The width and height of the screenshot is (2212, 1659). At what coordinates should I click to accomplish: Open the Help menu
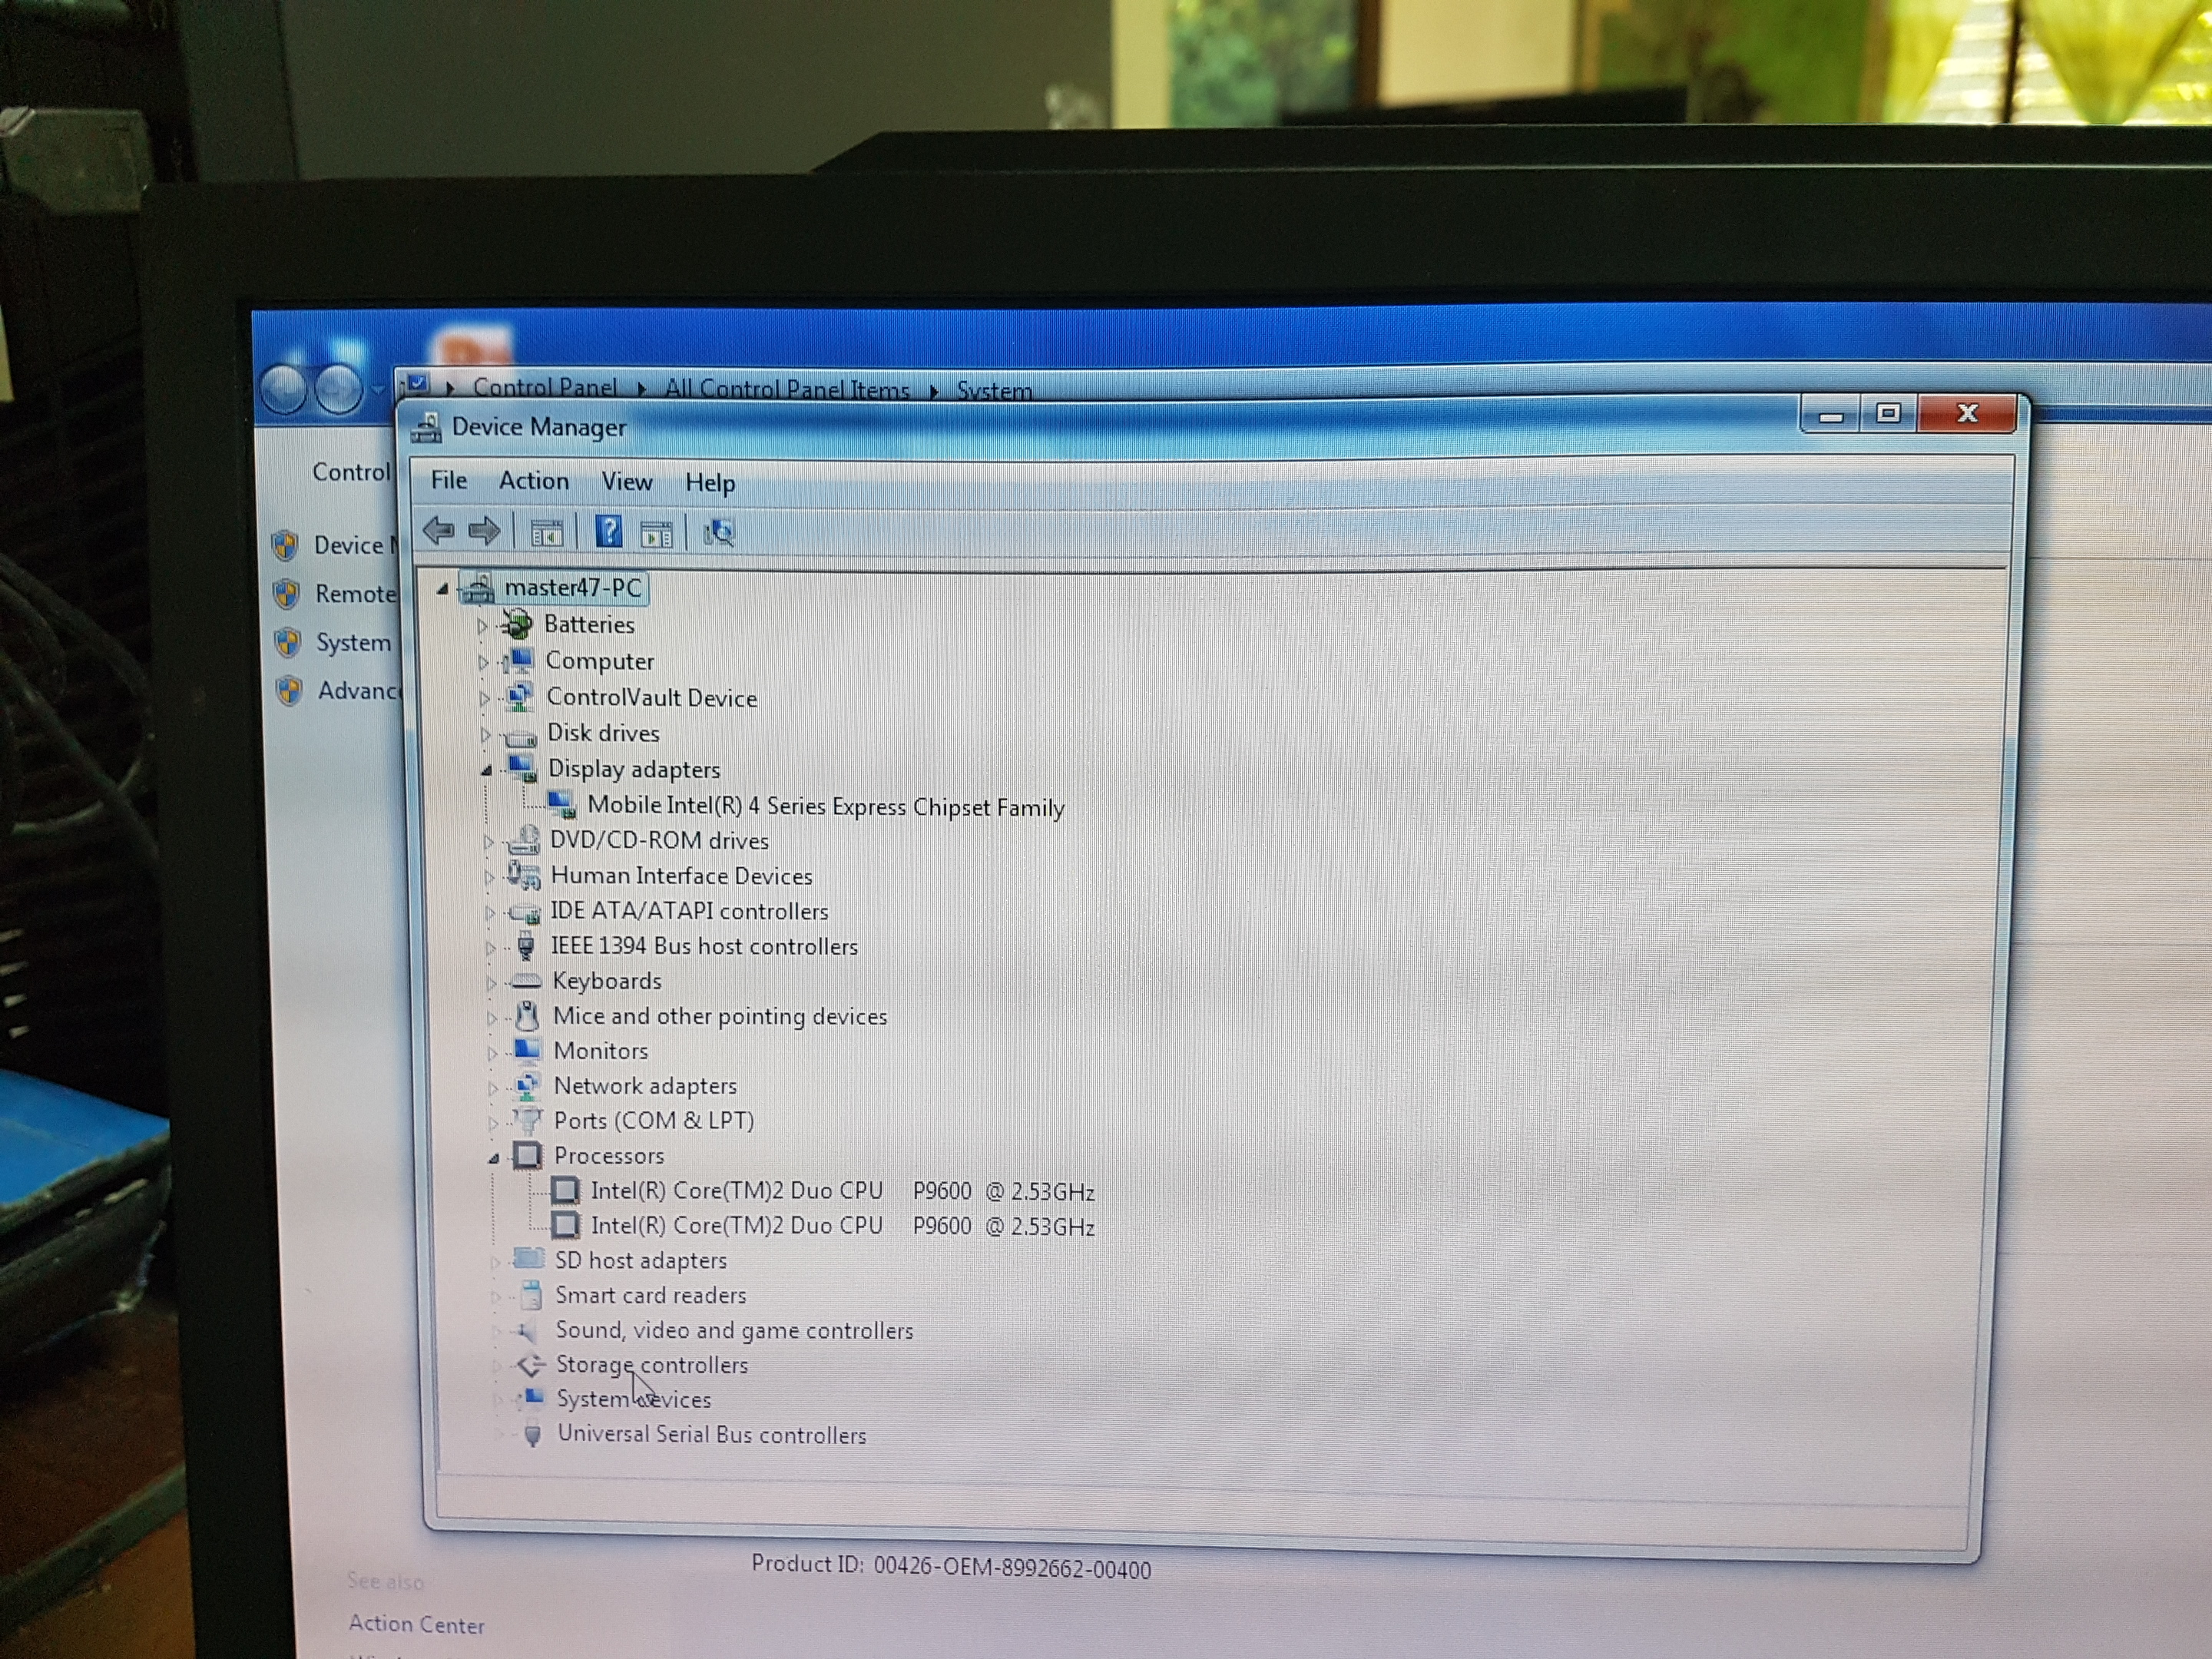pyautogui.click(x=710, y=483)
